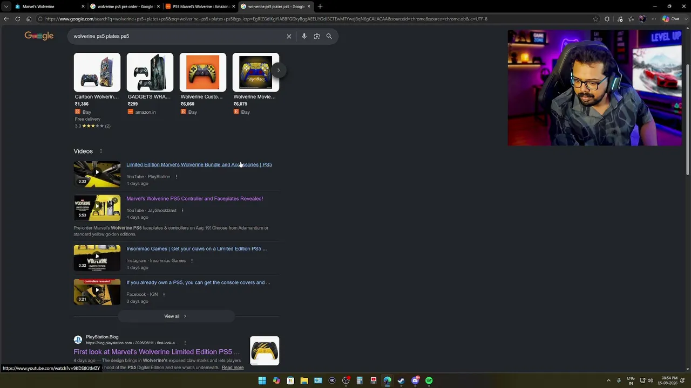Open the browser home page

pos(29,19)
